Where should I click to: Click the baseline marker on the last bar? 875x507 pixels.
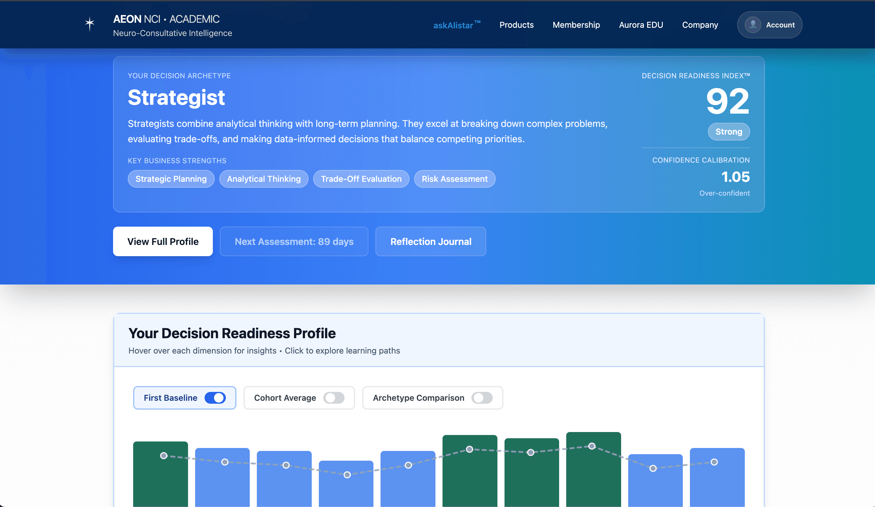pyautogui.click(x=714, y=462)
